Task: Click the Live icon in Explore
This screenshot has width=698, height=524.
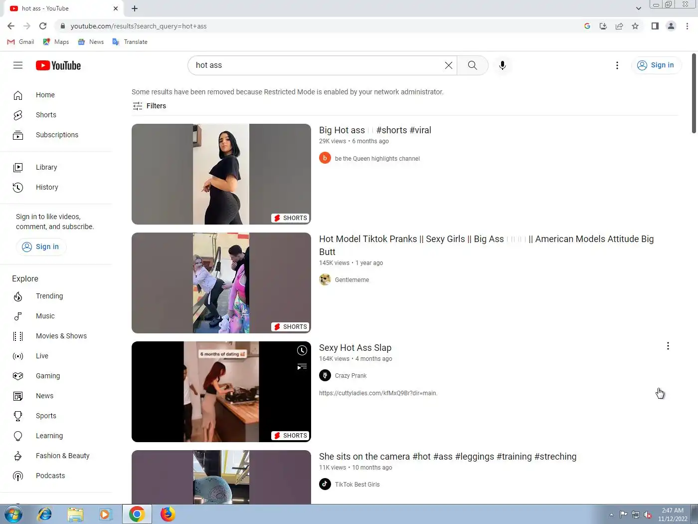Action: pos(18,356)
